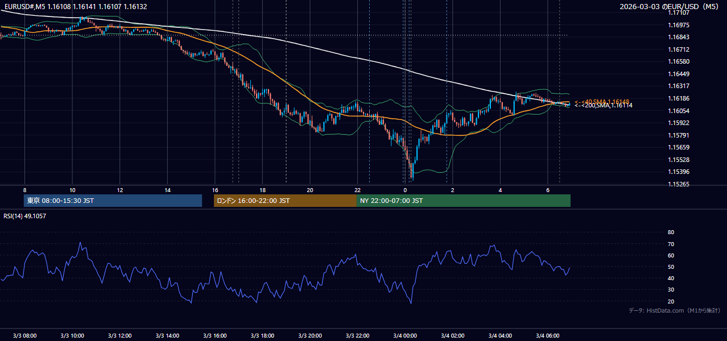This screenshot has height=341, width=727.
Task: Click price axis label 1.16712
Action: pos(679,49)
